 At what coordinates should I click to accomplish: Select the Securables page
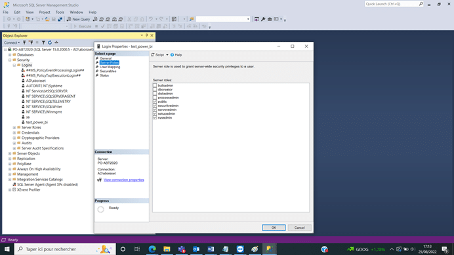coord(108,71)
